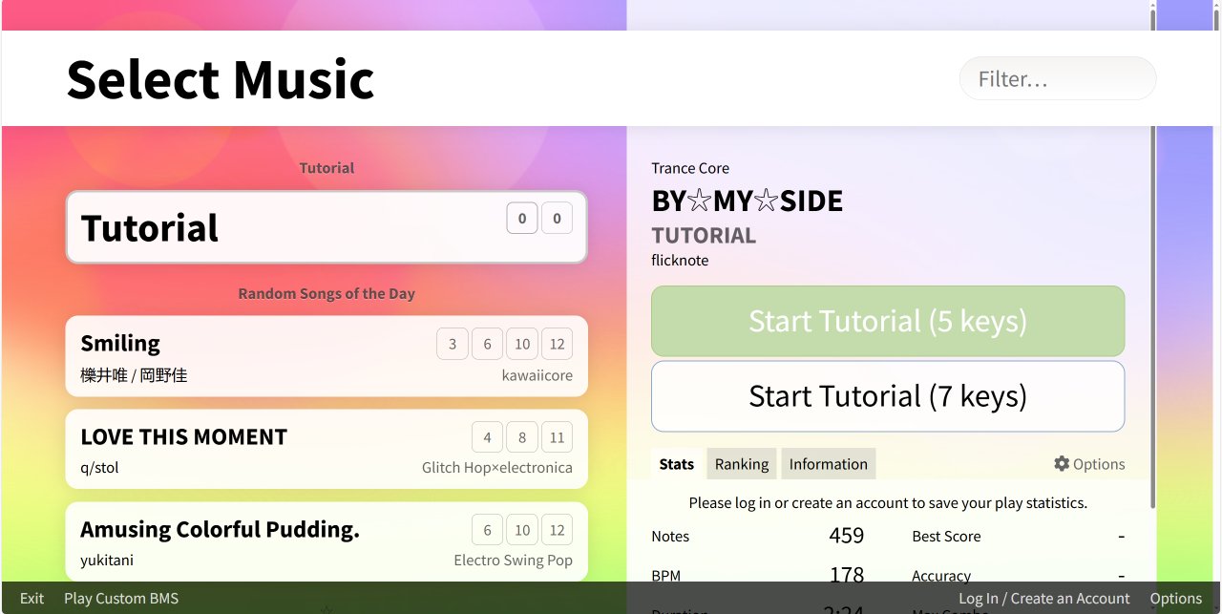Click the yukitani artist name

pos(107,561)
